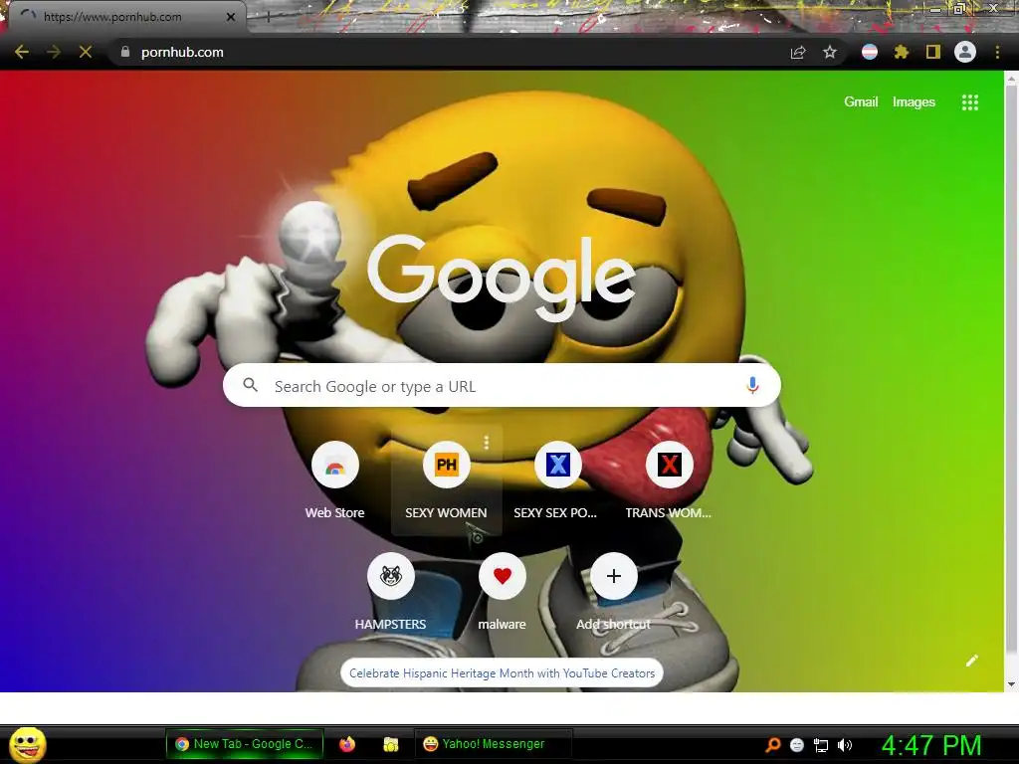Click the scrollbar down arrow
This screenshot has width=1019, height=764.
[x=1011, y=684]
